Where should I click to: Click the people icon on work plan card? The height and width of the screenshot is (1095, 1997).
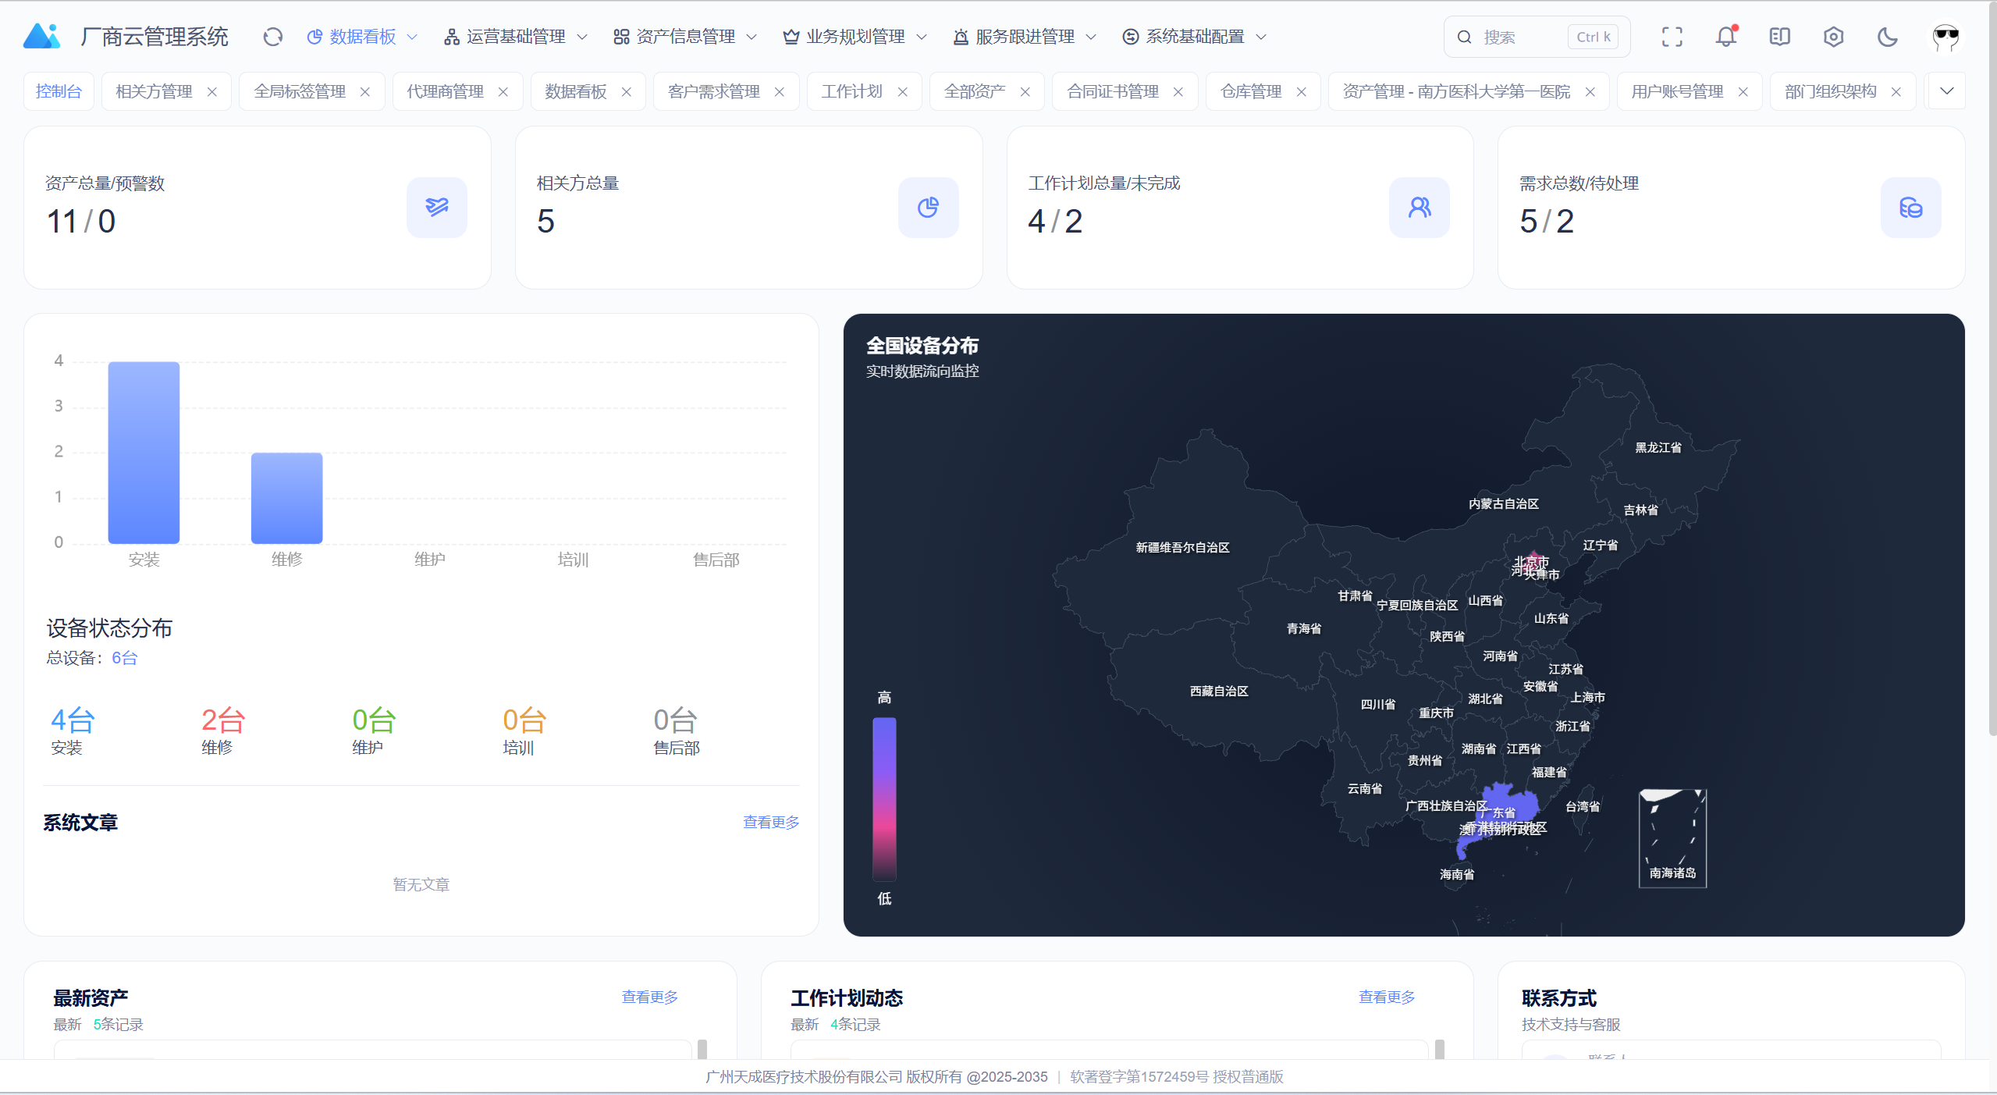coord(1419,207)
